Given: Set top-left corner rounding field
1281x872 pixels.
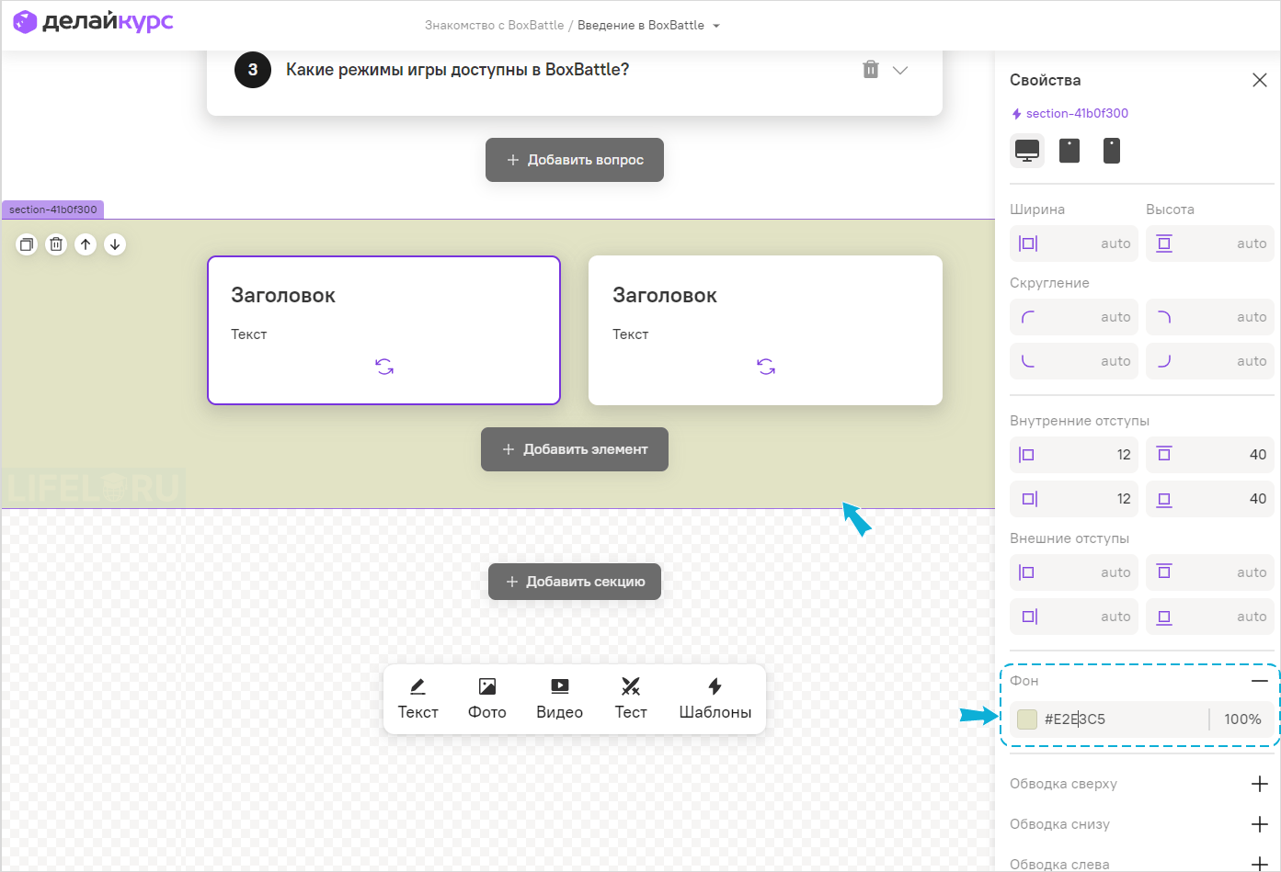Looking at the screenshot, I should pos(1074,317).
